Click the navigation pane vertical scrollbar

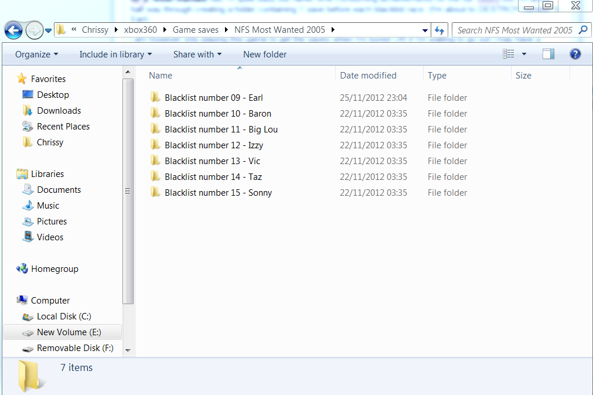(128, 190)
